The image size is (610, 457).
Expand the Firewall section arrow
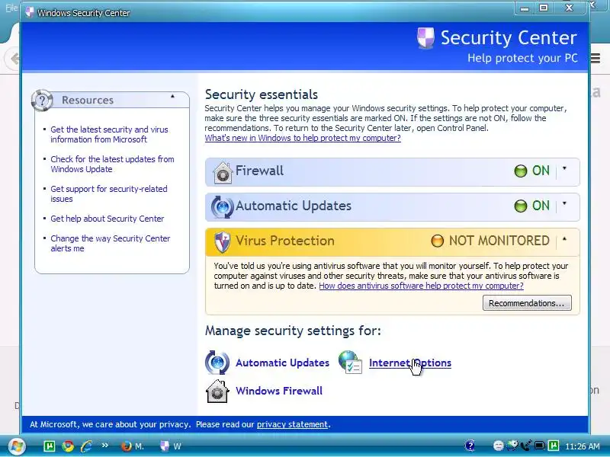[564, 168]
